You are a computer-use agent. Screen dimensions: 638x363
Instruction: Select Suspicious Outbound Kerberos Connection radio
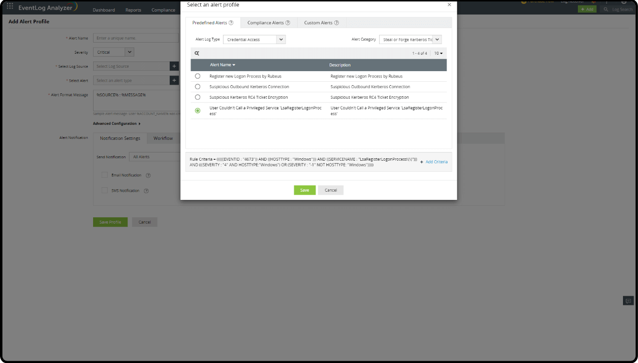[x=197, y=87]
